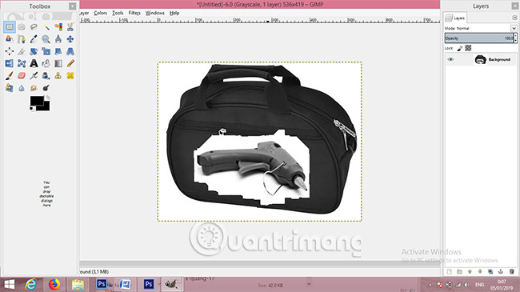This screenshot has height=292, width=520.
Task: Reset colors to default black and white
Action: click(x=32, y=109)
